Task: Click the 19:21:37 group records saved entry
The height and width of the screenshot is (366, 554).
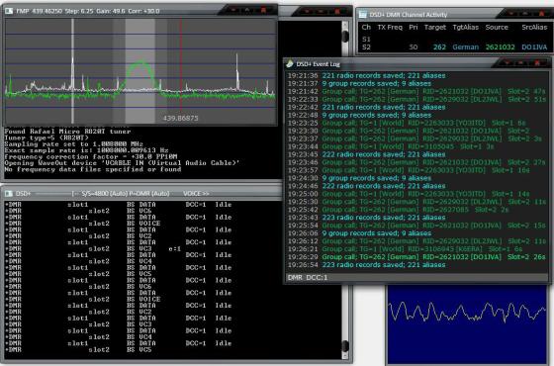Action: pyautogui.click(x=359, y=84)
